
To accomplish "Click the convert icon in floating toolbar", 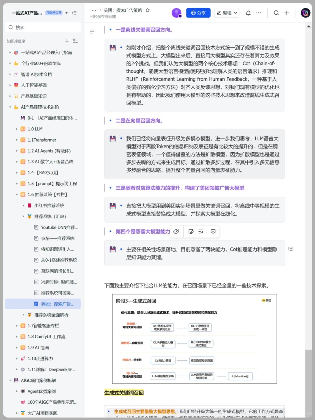I will point(201,231).
